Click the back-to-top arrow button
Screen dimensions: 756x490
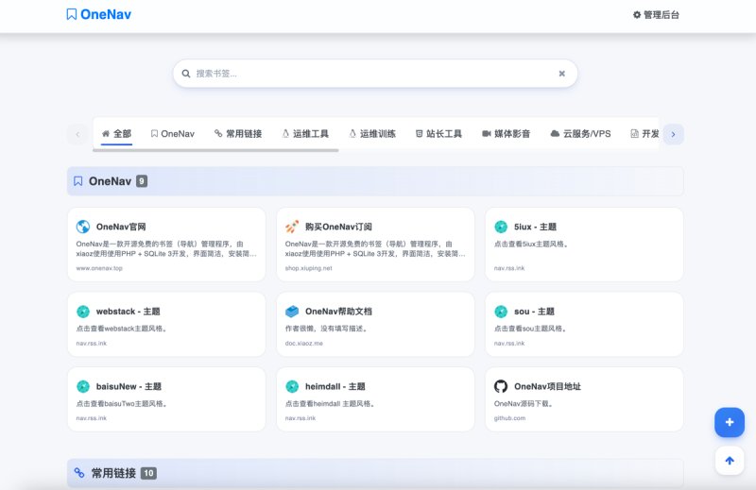[x=729, y=461]
